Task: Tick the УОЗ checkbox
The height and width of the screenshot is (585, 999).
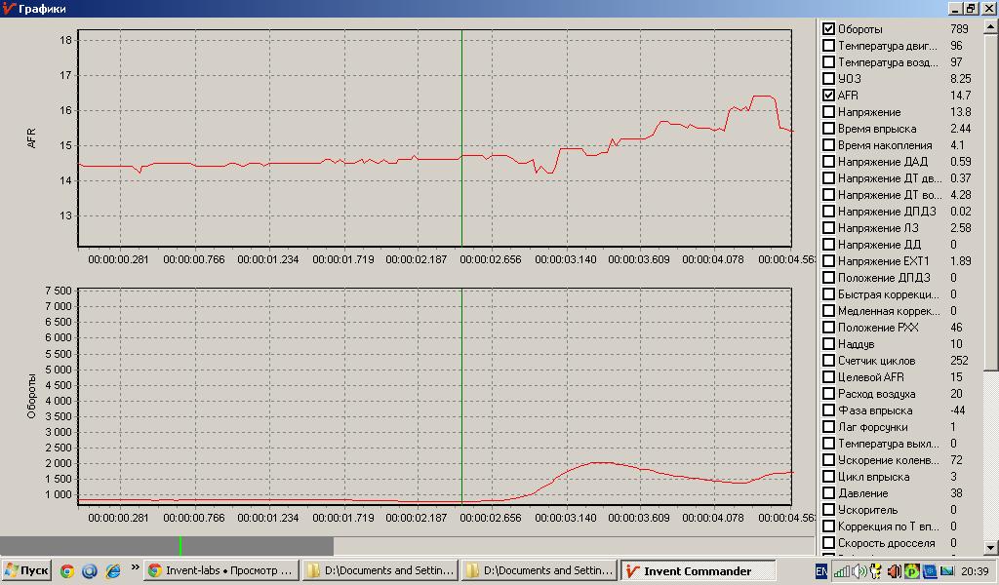Action: tap(828, 78)
